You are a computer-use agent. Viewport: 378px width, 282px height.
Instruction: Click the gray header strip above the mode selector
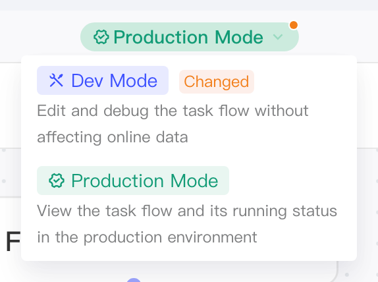point(189,5)
